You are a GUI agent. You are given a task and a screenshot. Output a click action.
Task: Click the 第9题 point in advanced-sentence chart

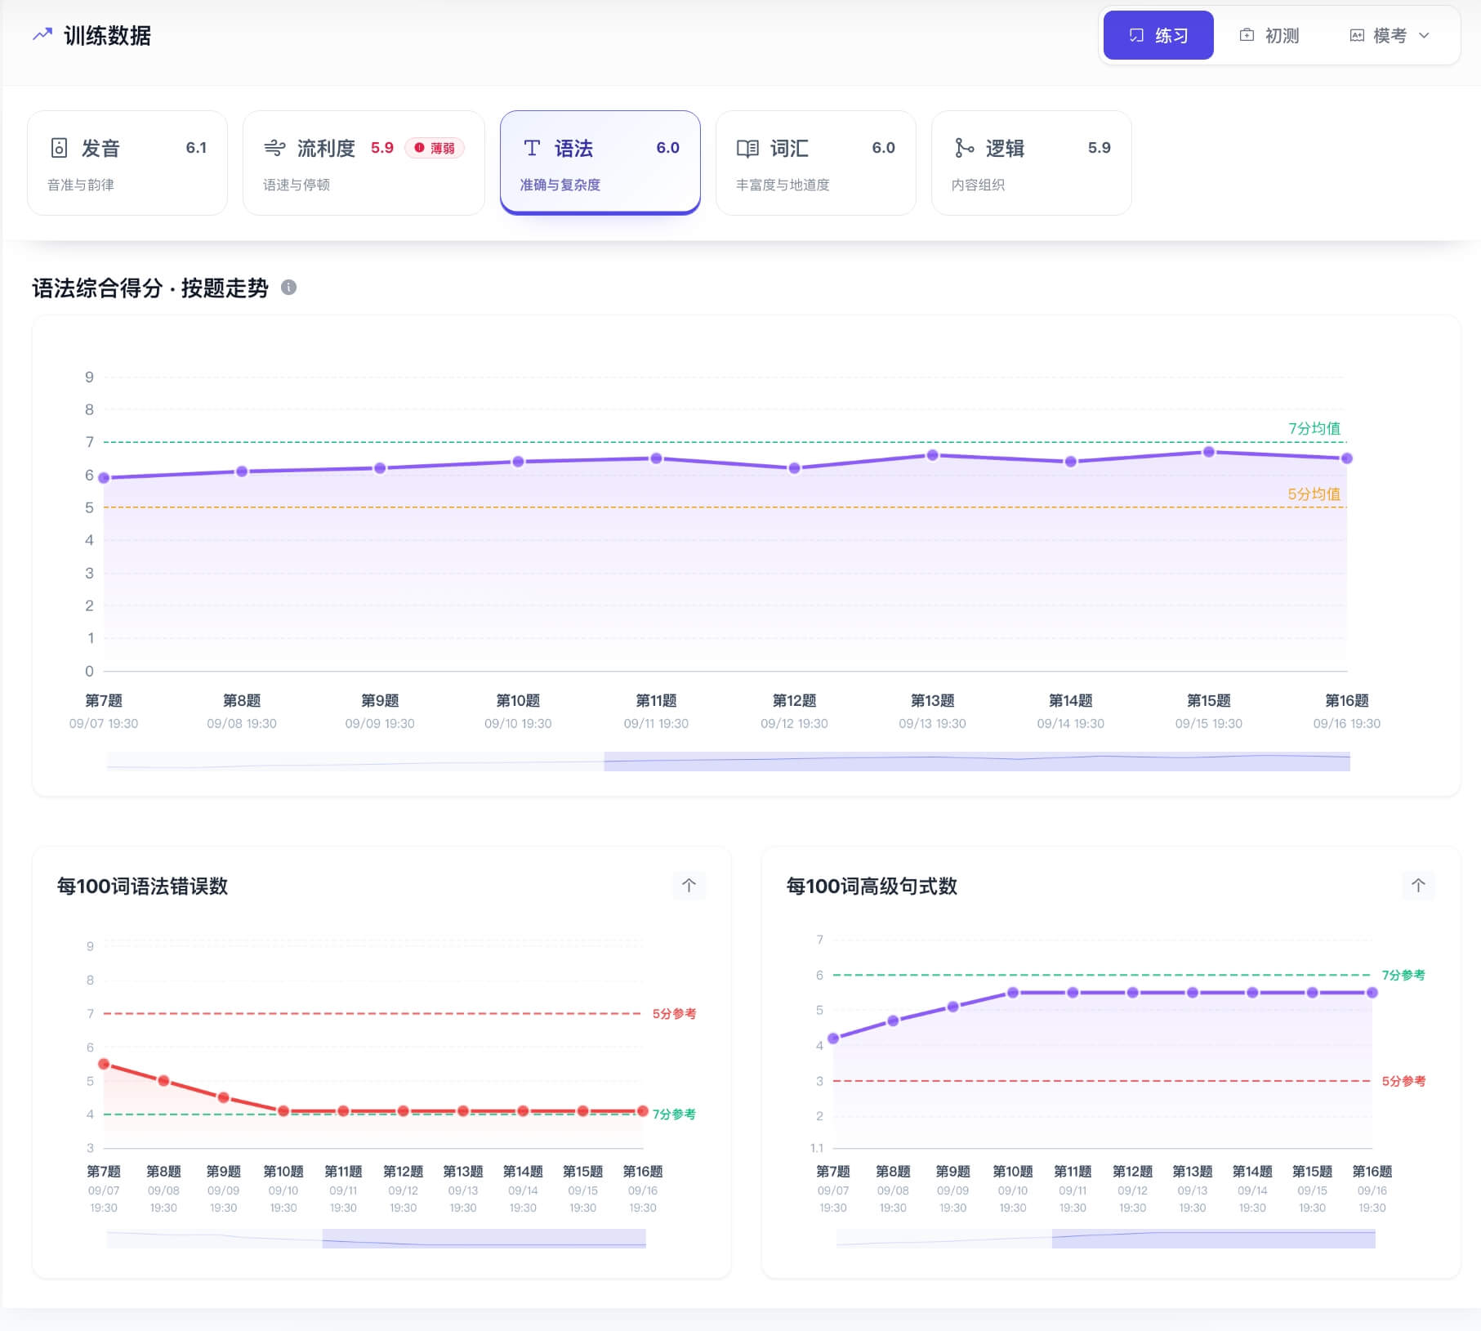tap(952, 1007)
